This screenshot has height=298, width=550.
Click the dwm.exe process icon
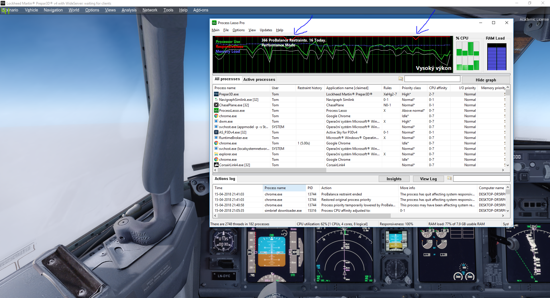[216, 121]
